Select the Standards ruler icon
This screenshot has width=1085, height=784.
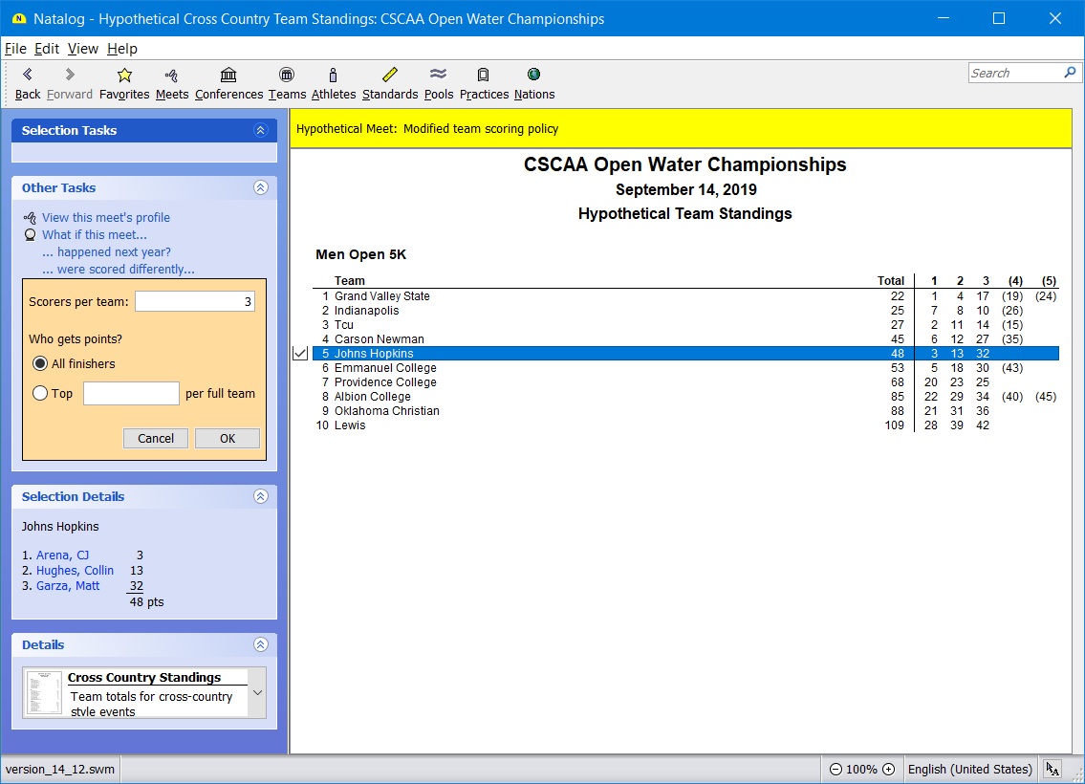click(390, 76)
